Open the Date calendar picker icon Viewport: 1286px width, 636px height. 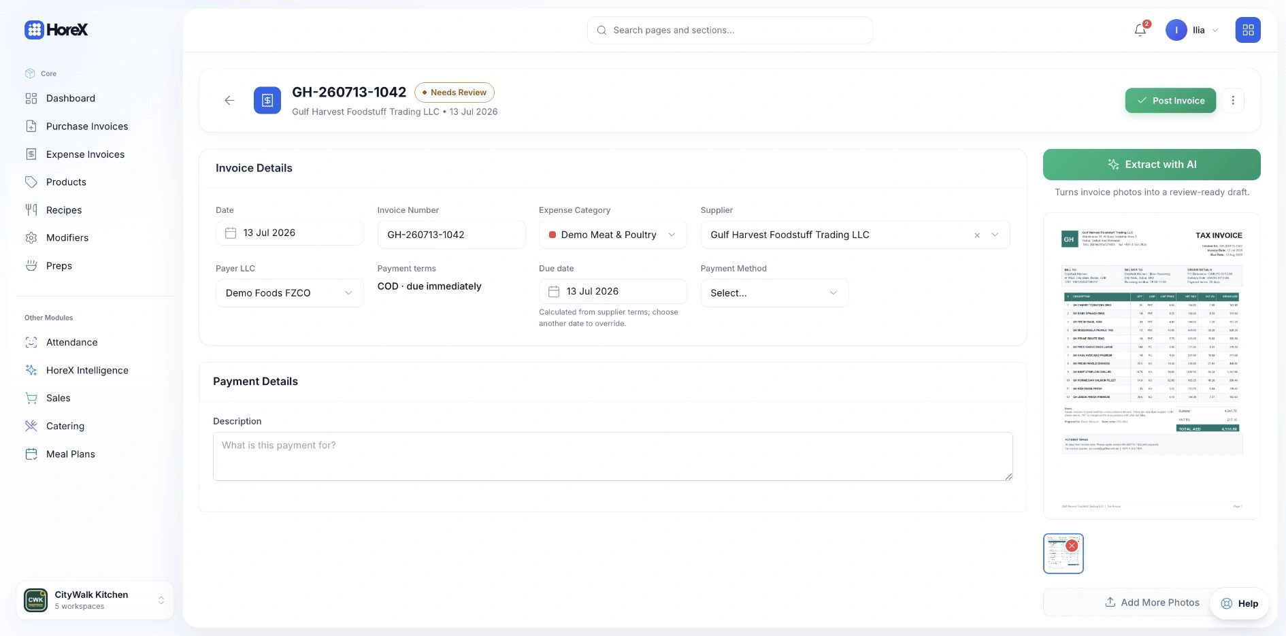(x=231, y=233)
